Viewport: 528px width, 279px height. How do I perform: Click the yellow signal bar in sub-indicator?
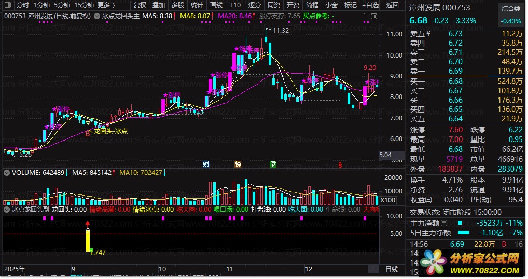click(x=88, y=240)
